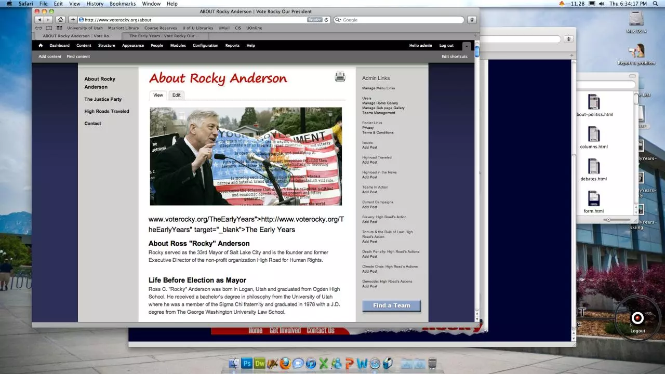This screenshot has width=665, height=374.
Task: Switch to The Early Years tab
Action: pos(164,36)
